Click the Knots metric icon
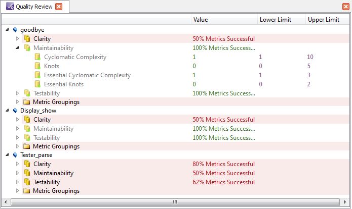 tap(37, 66)
